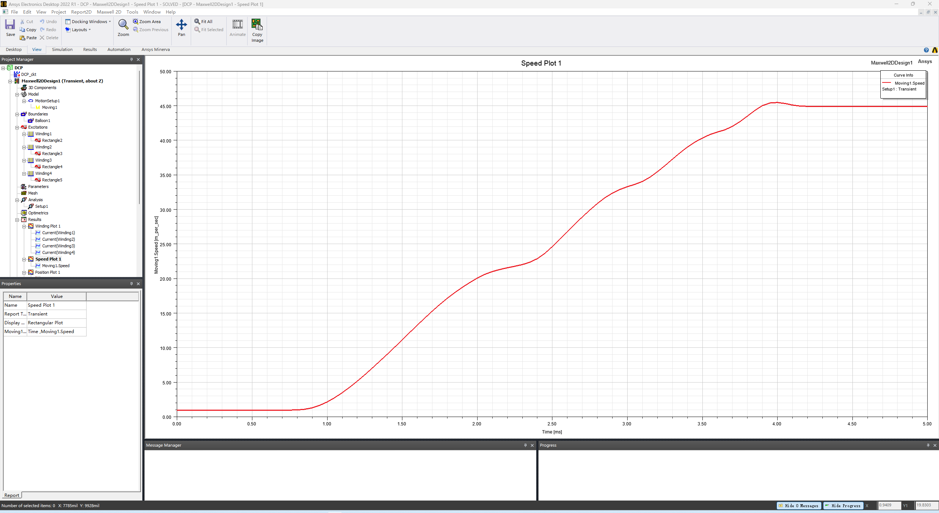Activate the Pan tool

[x=182, y=28]
